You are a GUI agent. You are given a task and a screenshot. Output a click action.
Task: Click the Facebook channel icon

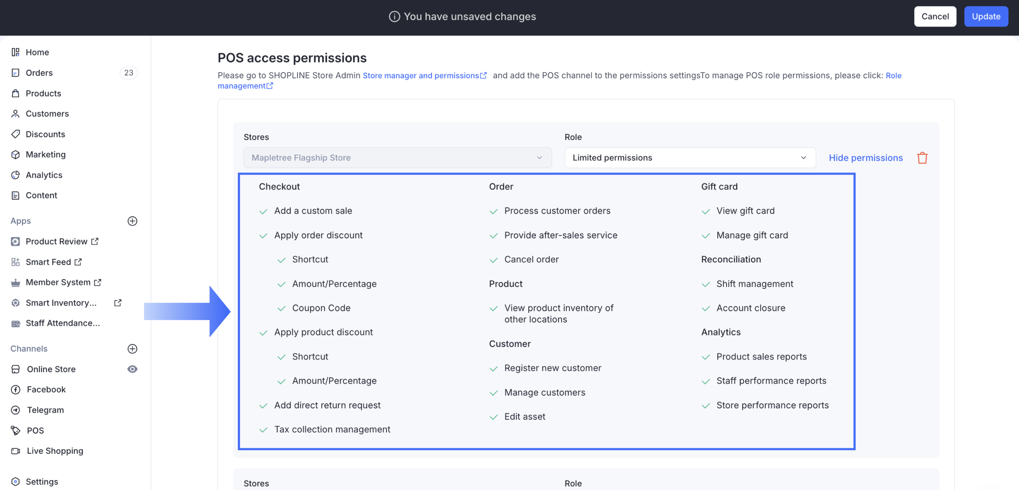pyautogui.click(x=15, y=390)
